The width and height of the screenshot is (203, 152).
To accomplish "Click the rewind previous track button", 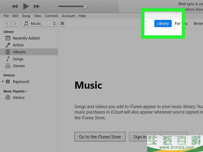I will [x=14, y=6].
